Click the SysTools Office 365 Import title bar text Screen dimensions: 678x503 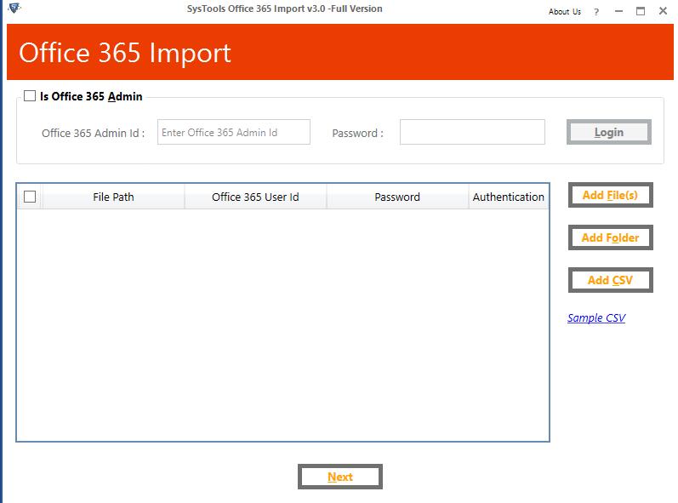point(284,9)
